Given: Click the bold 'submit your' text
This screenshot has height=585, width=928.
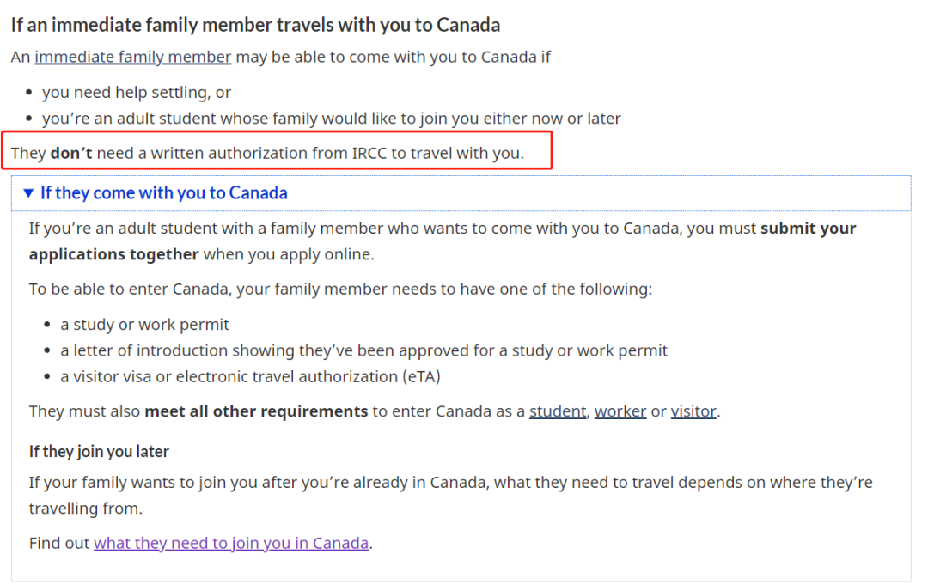Looking at the screenshot, I should pos(808,229).
